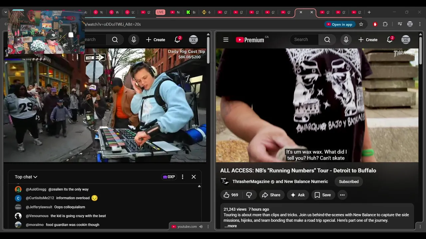Click the Subscribed button
This screenshot has width=426, height=239.
pyautogui.click(x=349, y=182)
